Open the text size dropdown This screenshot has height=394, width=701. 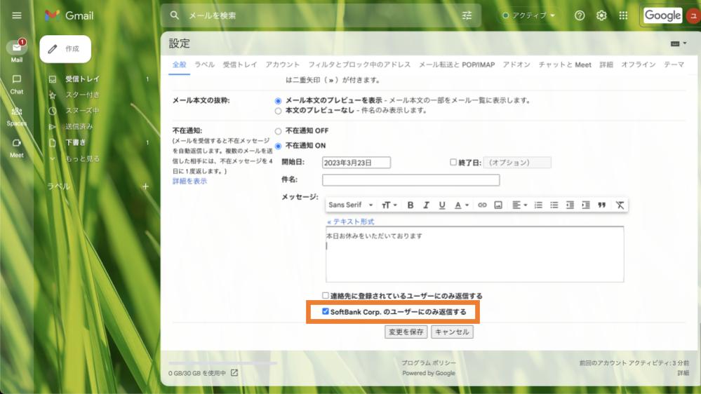tap(389, 205)
